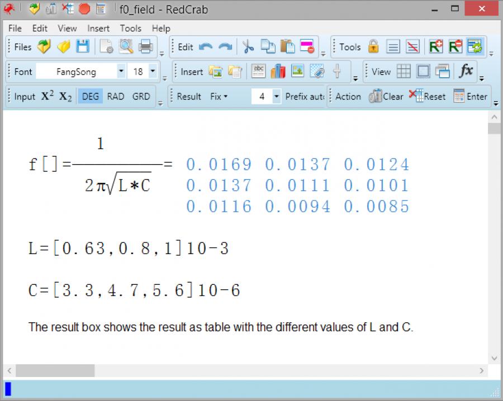The height and width of the screenshot is (401, 503).
Task: Click the vertical scrollbar down arrow
Action: coord(495,358)
